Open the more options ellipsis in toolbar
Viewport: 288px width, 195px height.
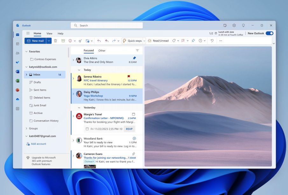(221, 41)
